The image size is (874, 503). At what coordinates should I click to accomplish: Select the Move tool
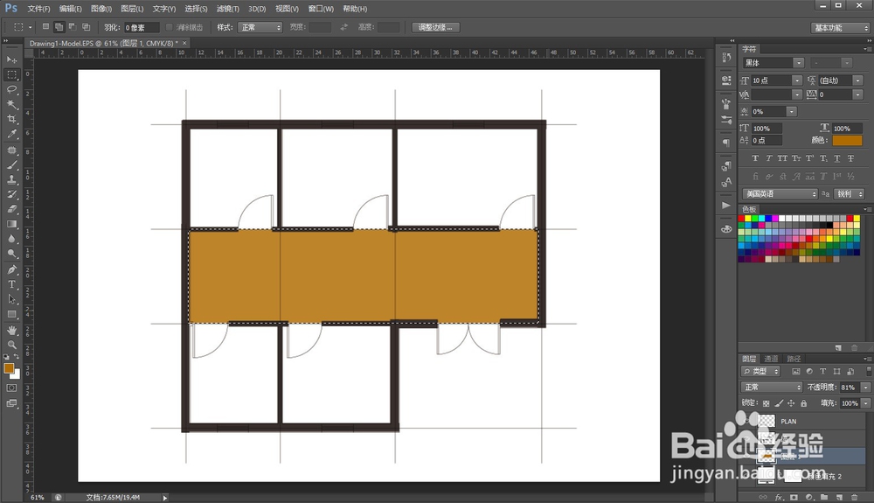[x=11, y=59]
